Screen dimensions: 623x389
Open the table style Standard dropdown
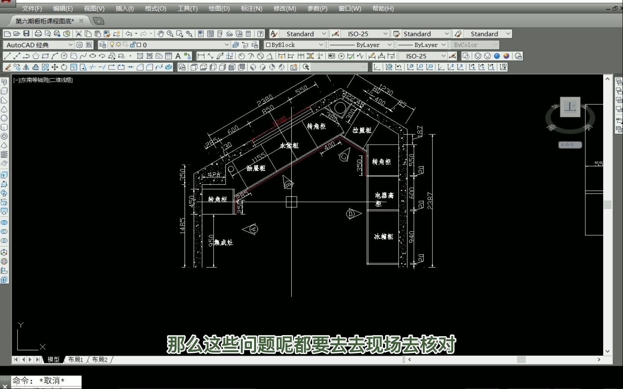pyautogui.click(x=447, y=34)
